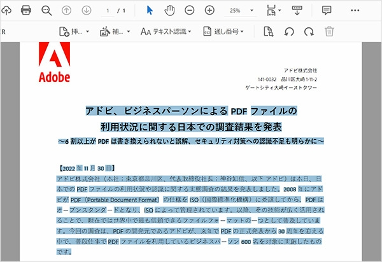Click the heading line 利用状況に関する日本での調査結果を発表
Screen dimensions: 382x262
coord(191,127)
